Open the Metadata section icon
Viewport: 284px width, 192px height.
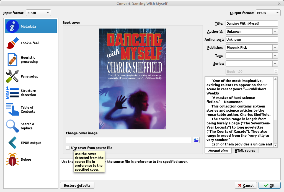click(12, 27)
